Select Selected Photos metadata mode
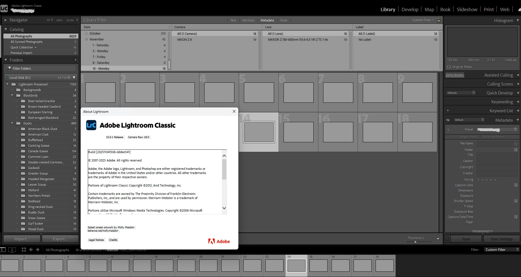This screenshot has width=521, height=277. tap(494, 137)
